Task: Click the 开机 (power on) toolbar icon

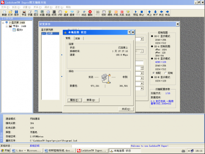Action: point(116,13)
